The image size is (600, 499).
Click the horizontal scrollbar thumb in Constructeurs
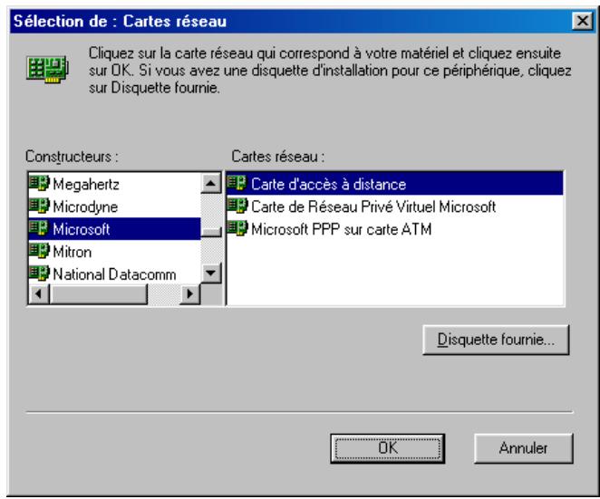(x=99, y=294)
